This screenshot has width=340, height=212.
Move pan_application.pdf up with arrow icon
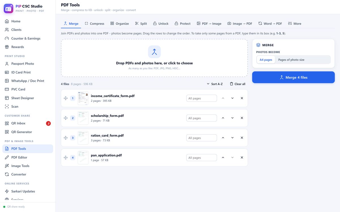pos(223,157)
